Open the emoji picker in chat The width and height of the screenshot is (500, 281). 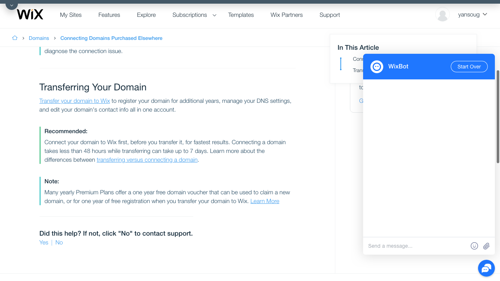pyautogui.click(x=474, y=246)
